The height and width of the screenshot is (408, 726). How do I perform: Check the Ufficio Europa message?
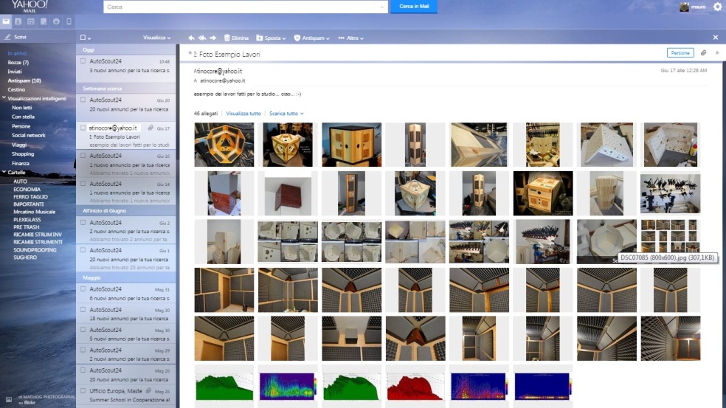point(83,391)
